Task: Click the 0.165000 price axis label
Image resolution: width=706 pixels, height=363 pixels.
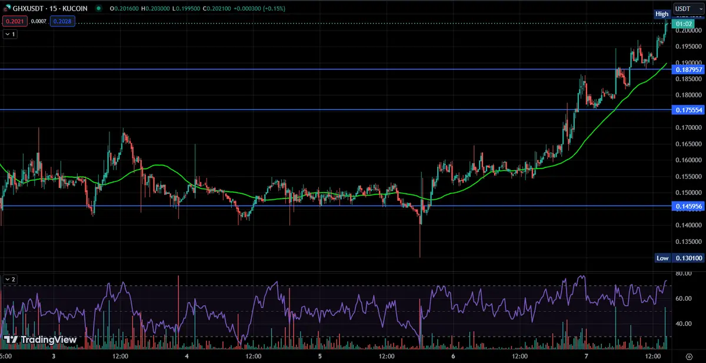Action: (688, 144)
